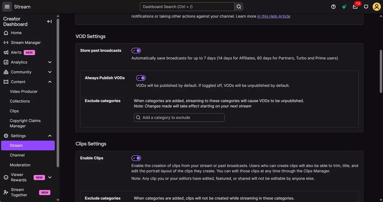
Task: Click the Settings gear icon
Action: [6, 136]
